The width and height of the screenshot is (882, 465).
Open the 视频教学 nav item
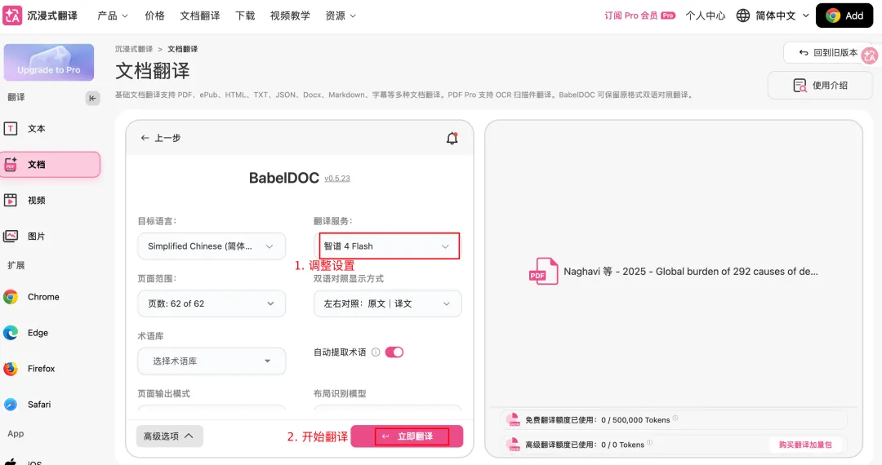[290, 15]
